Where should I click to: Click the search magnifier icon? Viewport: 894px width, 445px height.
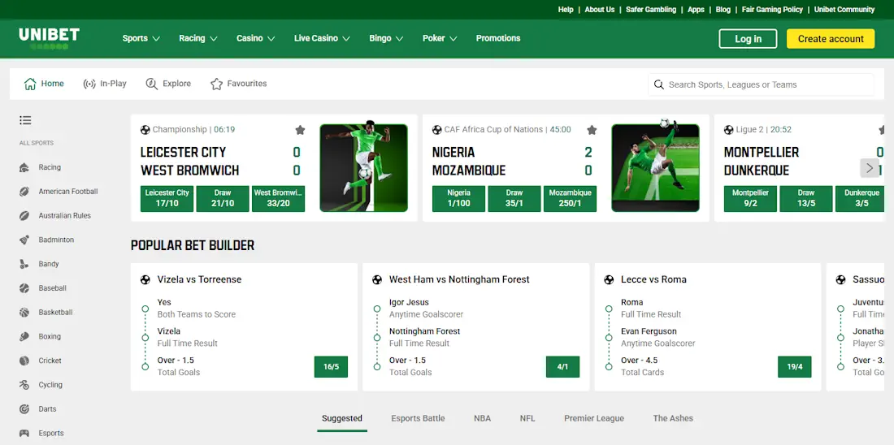pos(658,84)
